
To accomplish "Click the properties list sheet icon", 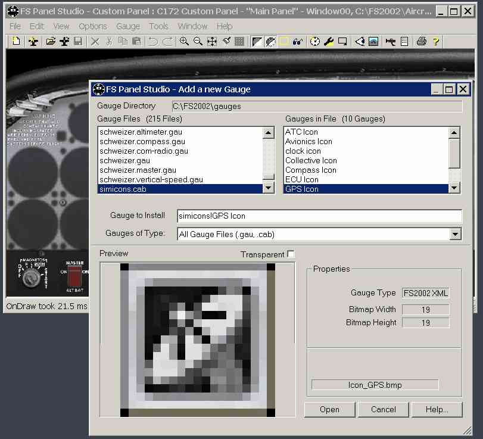I will [404, 41].
